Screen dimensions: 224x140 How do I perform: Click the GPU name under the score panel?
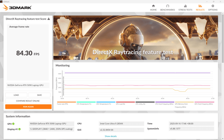[28, 85]
